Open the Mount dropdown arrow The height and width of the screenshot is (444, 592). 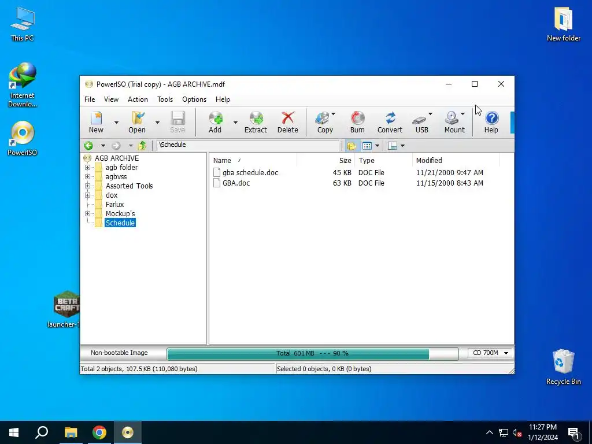coord(463,114)
